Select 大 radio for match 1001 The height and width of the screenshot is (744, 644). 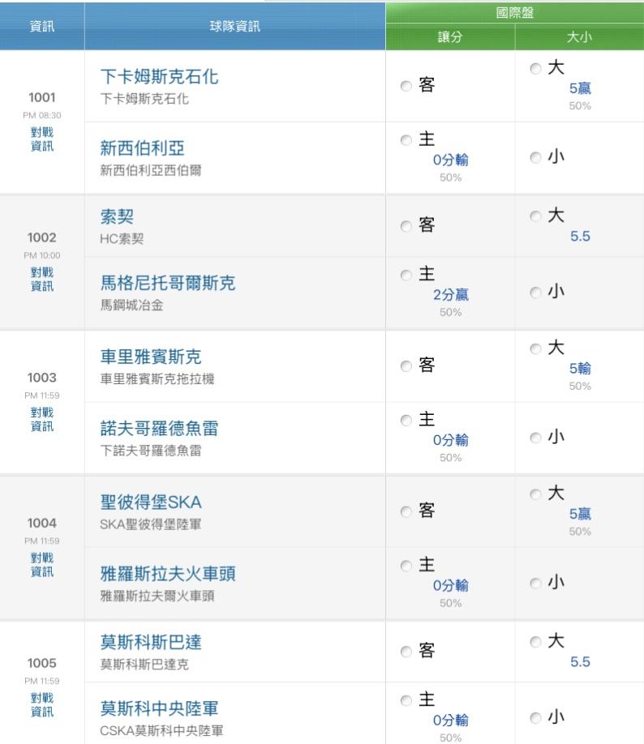tap(535, 71)
